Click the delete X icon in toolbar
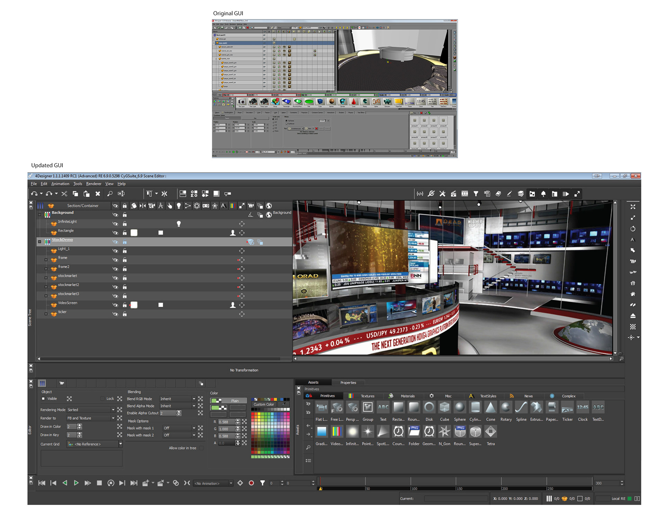 98,194
